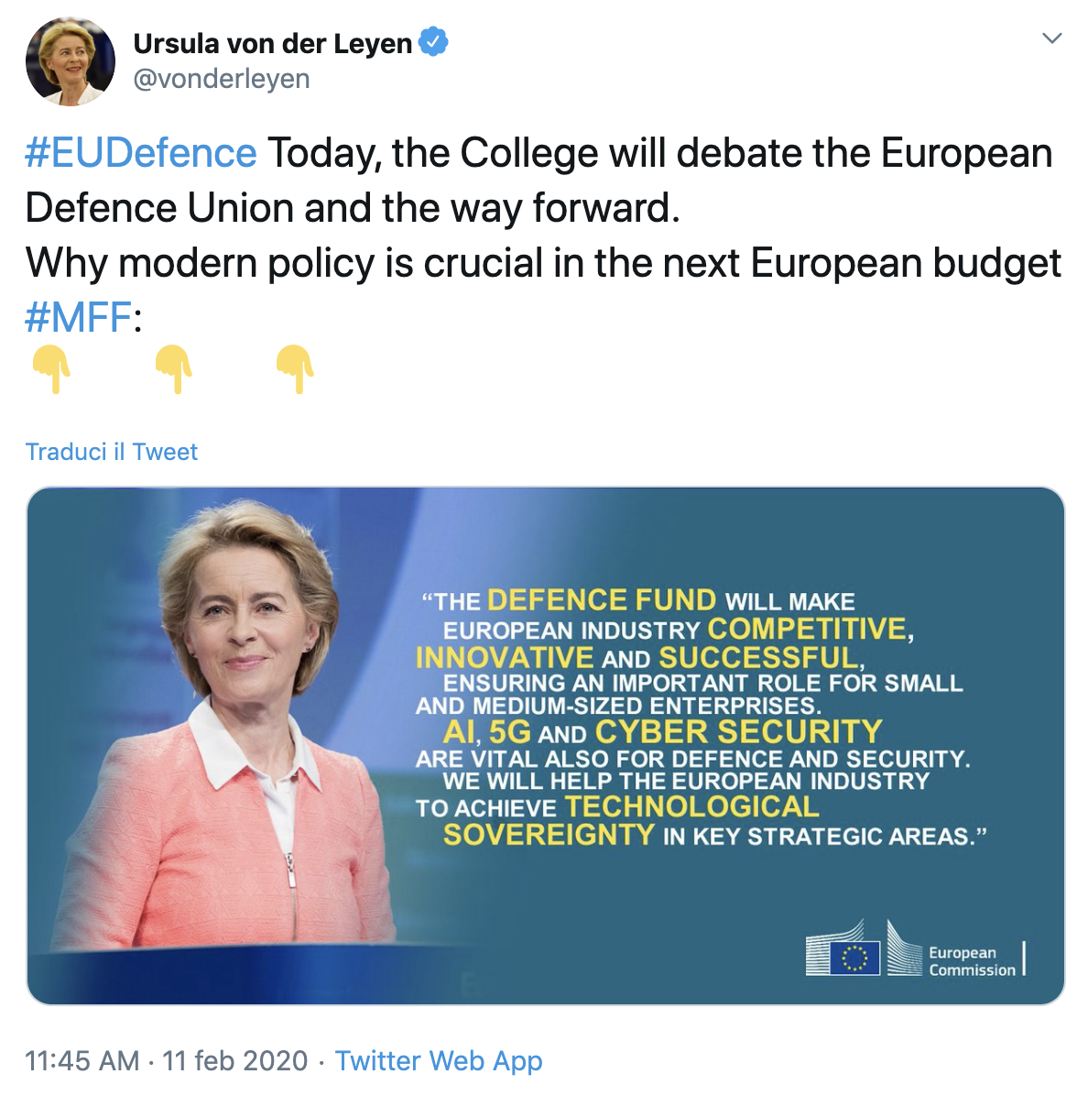The width and height of the screenshot is (1088, 1096).
Task: Click the second pointing-down hand emoji
Action: click(174, 368)
